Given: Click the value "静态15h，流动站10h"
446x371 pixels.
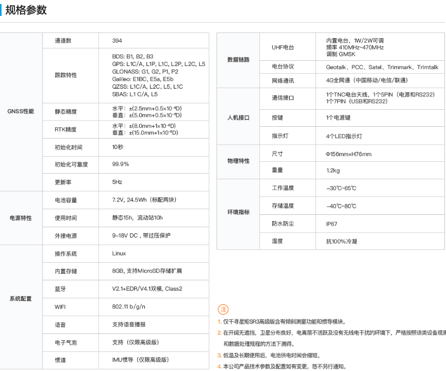Looking at the screenshot, I should 137,218.
